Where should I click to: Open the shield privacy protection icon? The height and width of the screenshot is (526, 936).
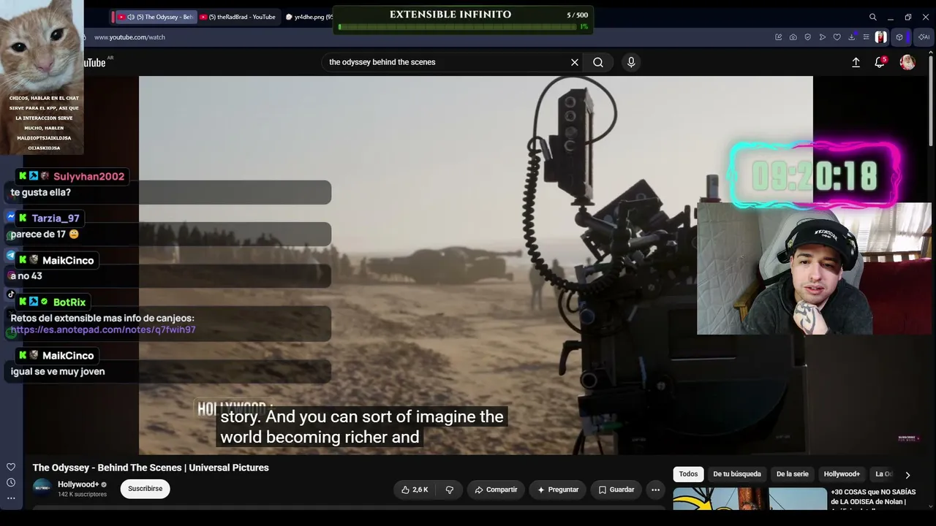point(808,37)
